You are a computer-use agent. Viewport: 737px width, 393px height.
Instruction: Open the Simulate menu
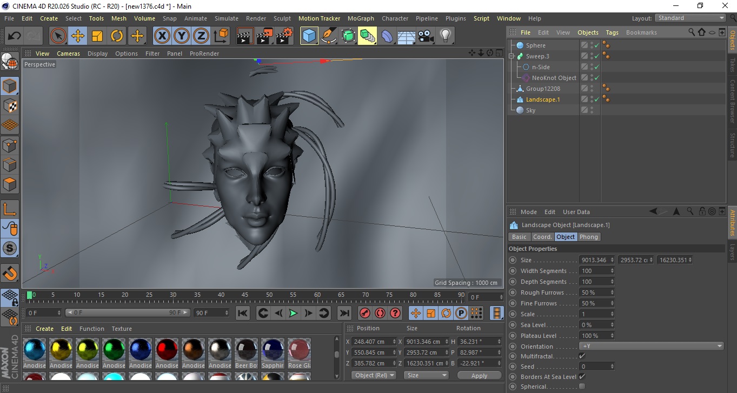tap(226, 18)
